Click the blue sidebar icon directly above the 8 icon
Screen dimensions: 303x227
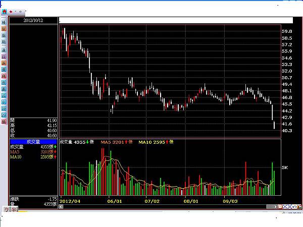pos(4,95)
